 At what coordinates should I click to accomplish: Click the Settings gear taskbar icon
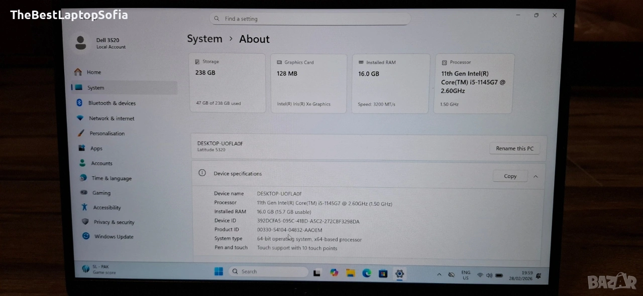tap(399, 273)
